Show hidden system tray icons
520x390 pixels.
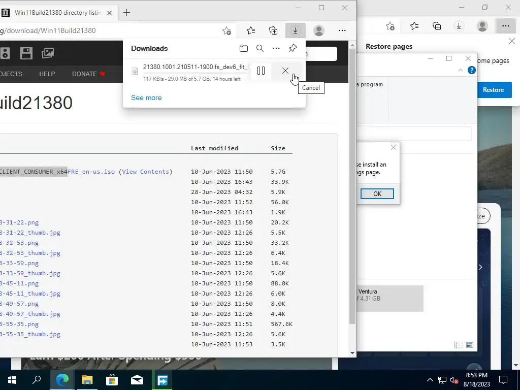[430, 380]
